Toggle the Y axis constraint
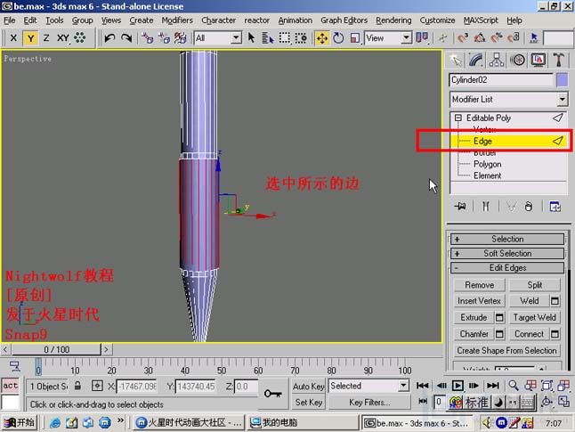 coord(30,37)
